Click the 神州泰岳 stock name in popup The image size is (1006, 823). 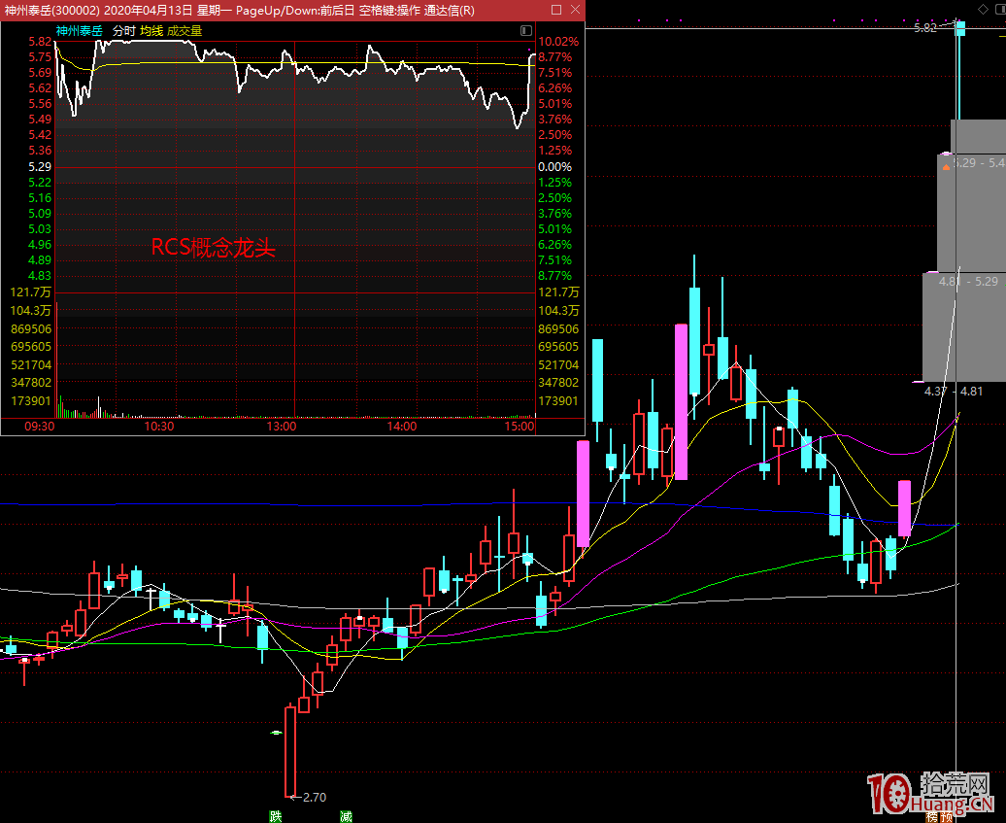80,31
